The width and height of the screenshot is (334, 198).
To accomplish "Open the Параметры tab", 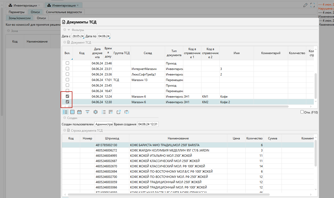I will [16, 12].
